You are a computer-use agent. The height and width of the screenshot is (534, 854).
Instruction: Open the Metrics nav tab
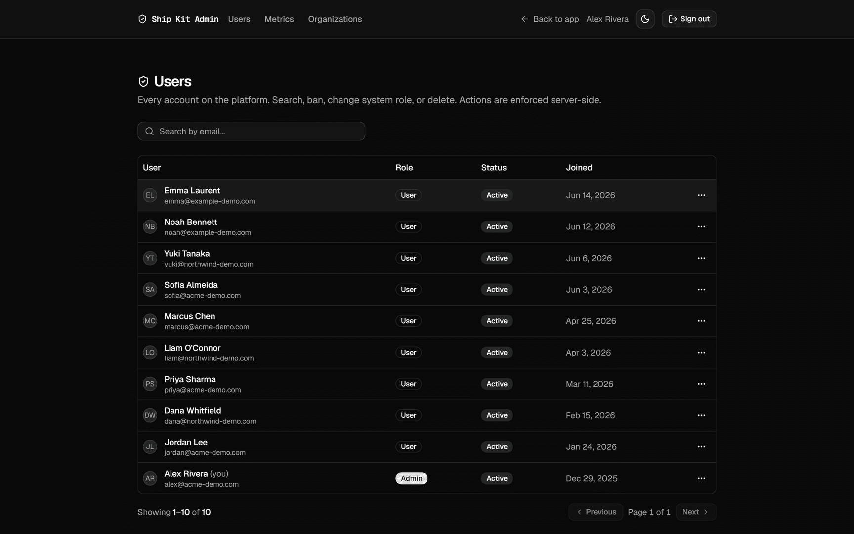tap(279, 19)
